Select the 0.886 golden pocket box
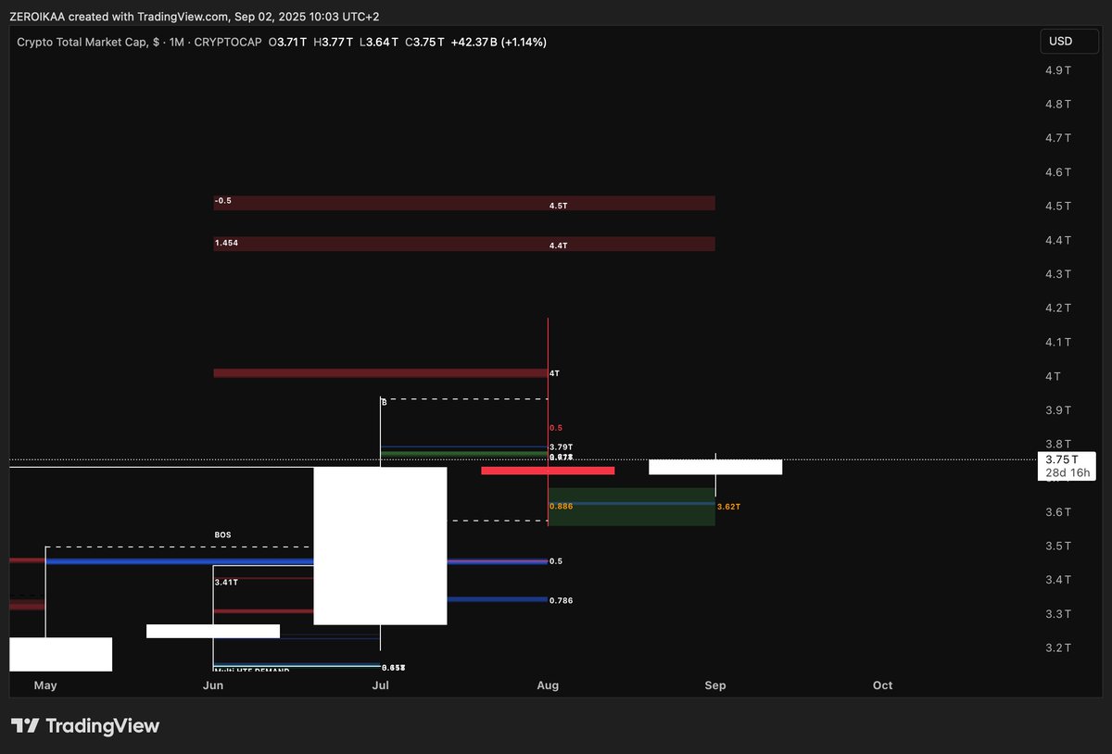 pyautogui.click(x=630, y=507)
